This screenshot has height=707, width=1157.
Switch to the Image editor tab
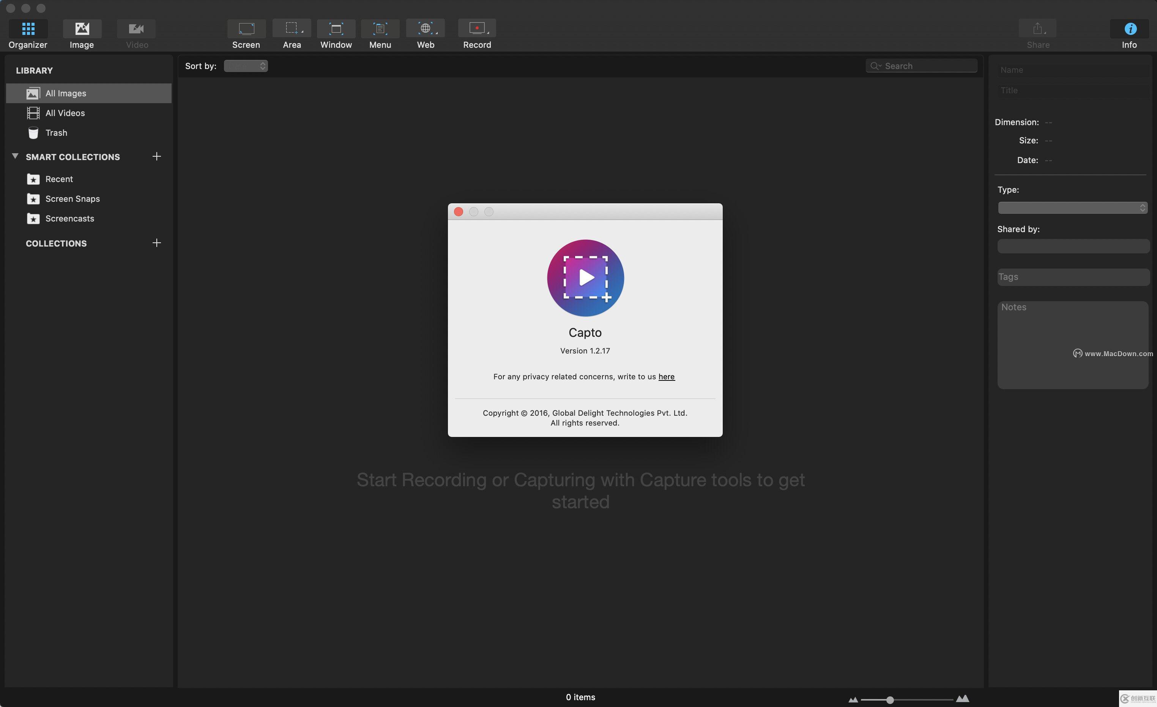[82, 28]
